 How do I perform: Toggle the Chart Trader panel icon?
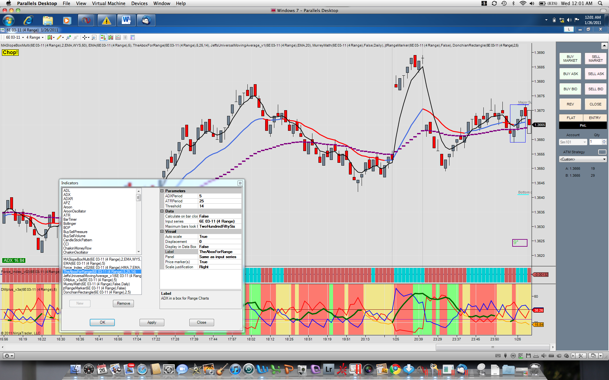[x=103, y=37]
